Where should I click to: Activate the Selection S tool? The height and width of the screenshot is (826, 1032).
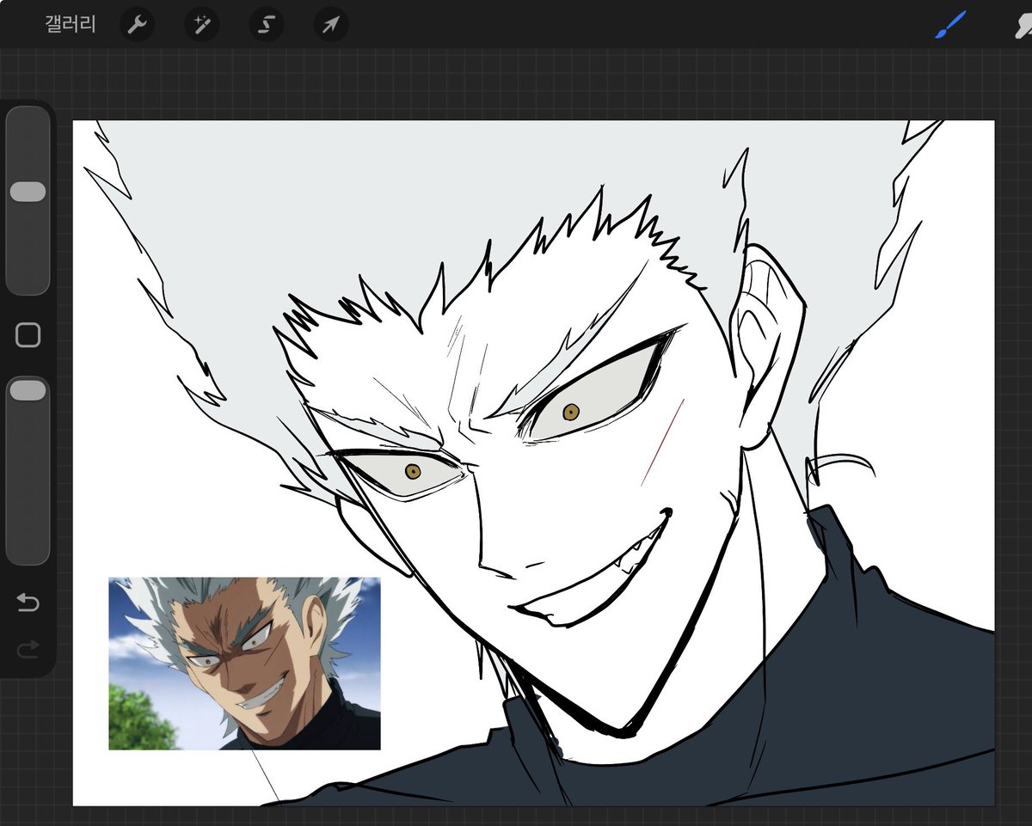coord(267,25)
